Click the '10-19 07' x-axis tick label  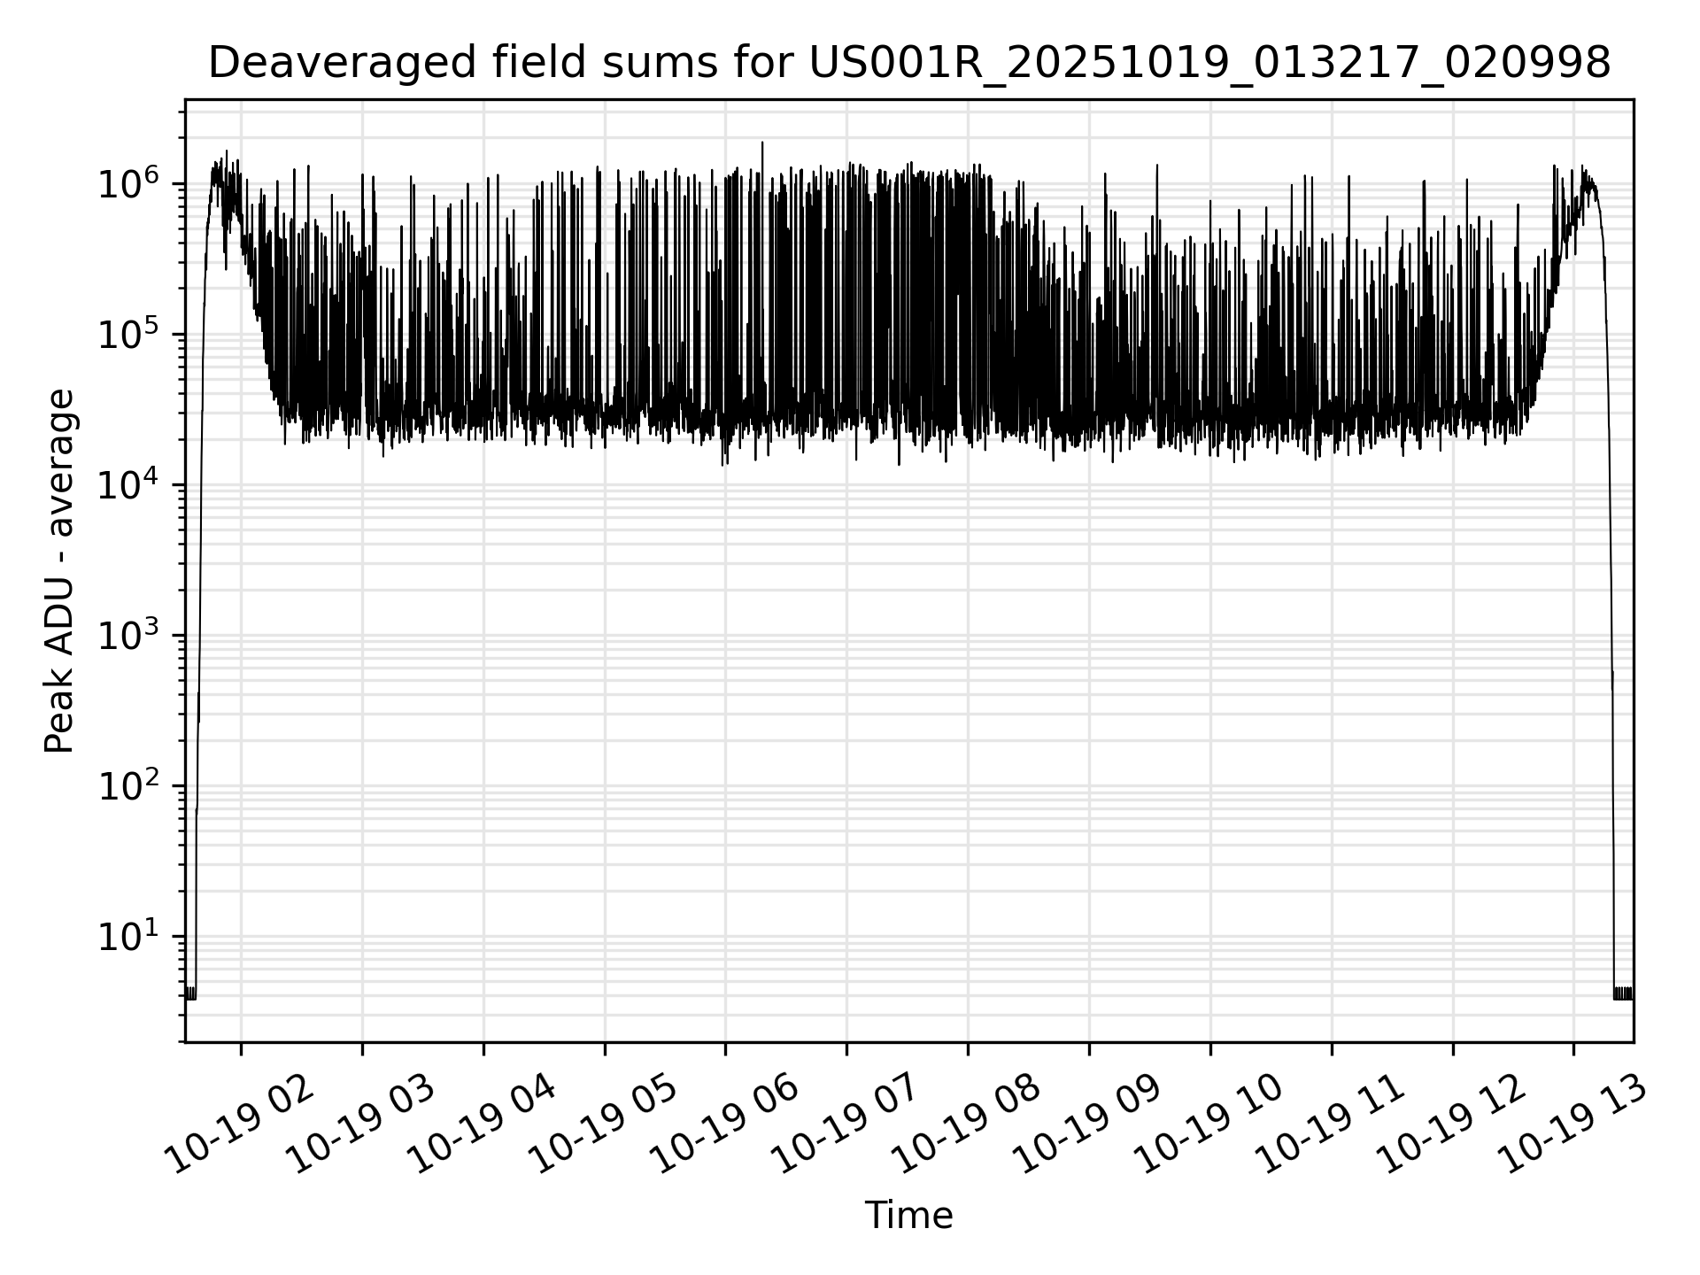click(x=846, y=1124)
